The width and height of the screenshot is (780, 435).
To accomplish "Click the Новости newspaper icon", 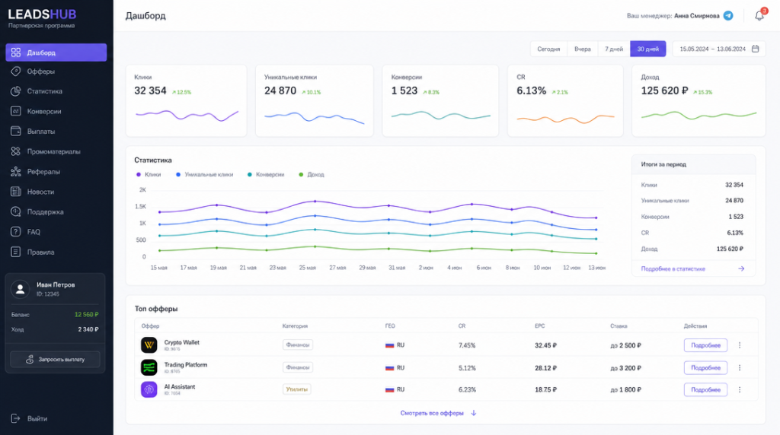I will 16,191.
